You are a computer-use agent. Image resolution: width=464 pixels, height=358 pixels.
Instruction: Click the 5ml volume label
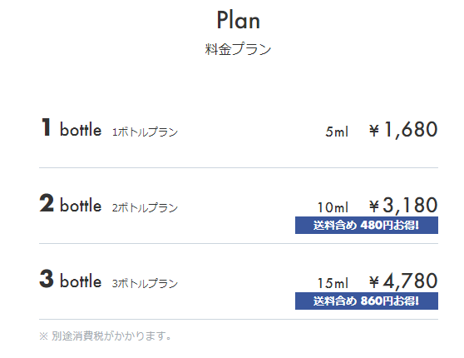(x=337, y=132)
